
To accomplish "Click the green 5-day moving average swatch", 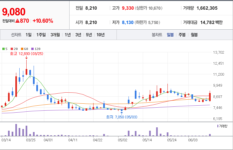I will click(3, 49).
